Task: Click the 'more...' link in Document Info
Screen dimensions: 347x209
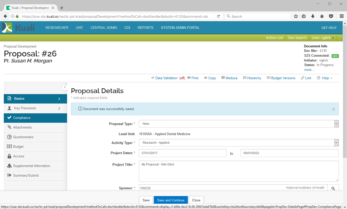Action: click(309, 70)
